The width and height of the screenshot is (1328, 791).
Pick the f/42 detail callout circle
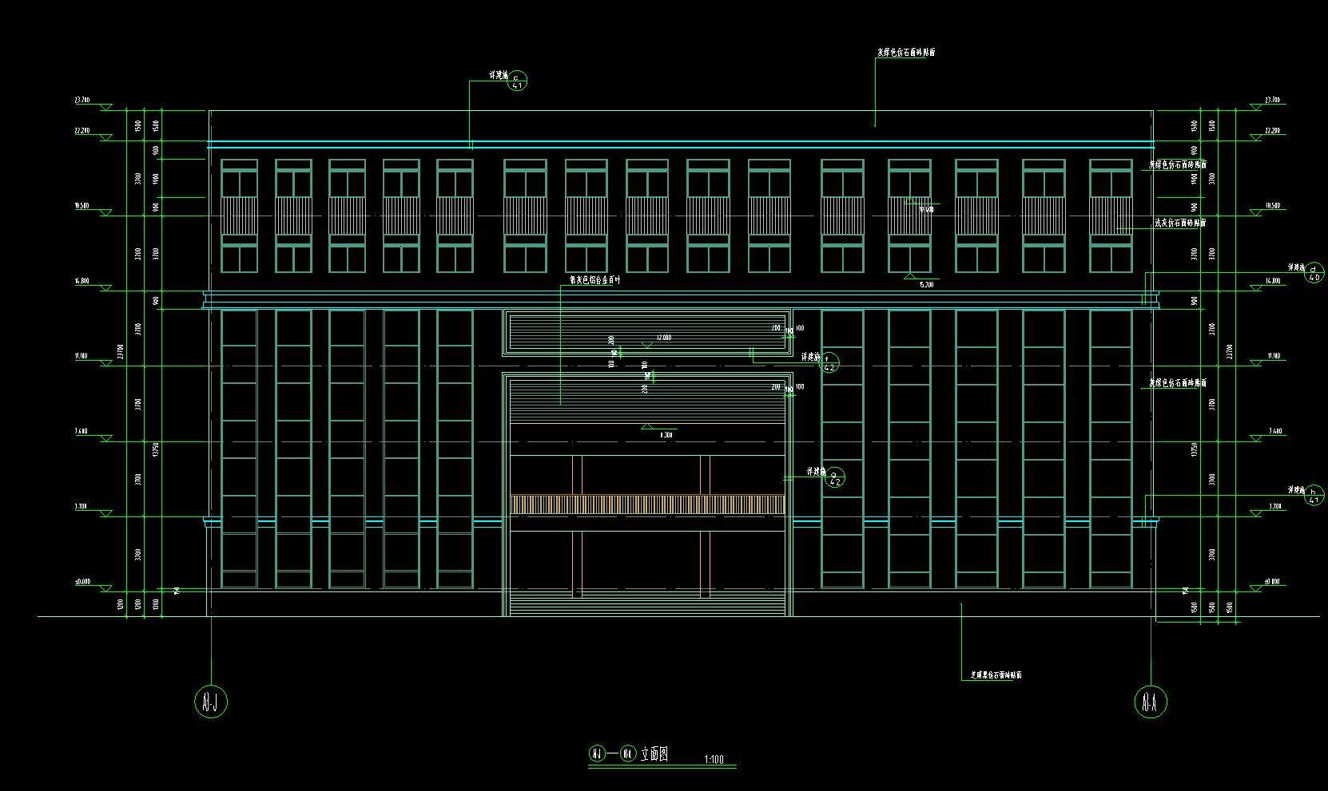point(829,363)
